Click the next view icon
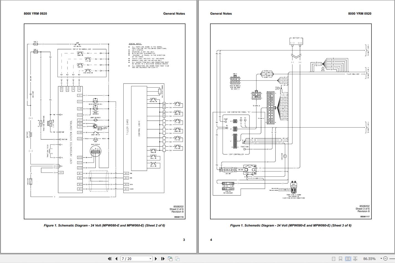395x263 pixels. pos(177,259)
